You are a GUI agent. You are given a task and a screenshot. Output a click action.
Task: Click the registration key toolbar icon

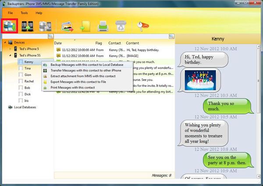click(x=143, y=26)
